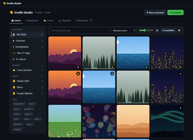Enable selection mode with Auswählen

tap(168, 30)
